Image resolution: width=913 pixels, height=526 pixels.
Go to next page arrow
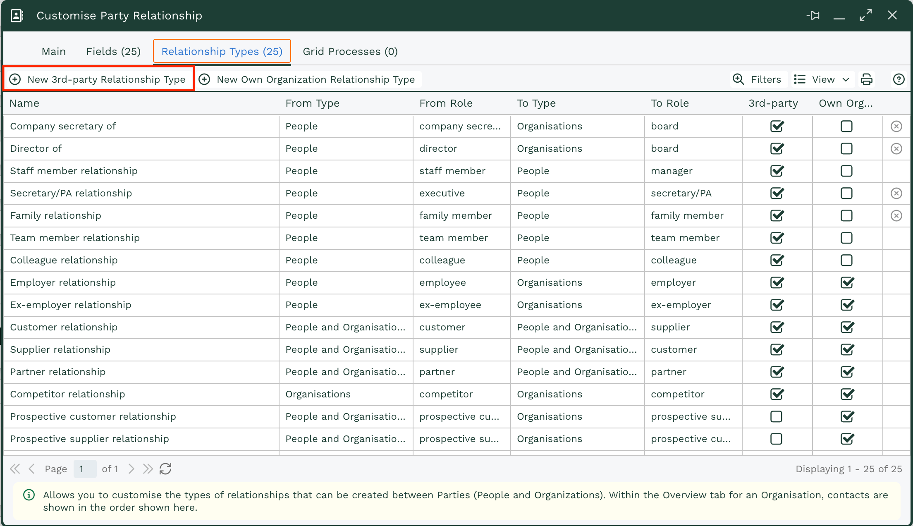[x=131, y=469]
